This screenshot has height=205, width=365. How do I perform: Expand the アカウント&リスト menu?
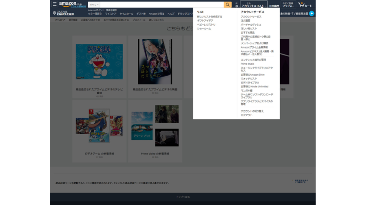click(254, 5)
